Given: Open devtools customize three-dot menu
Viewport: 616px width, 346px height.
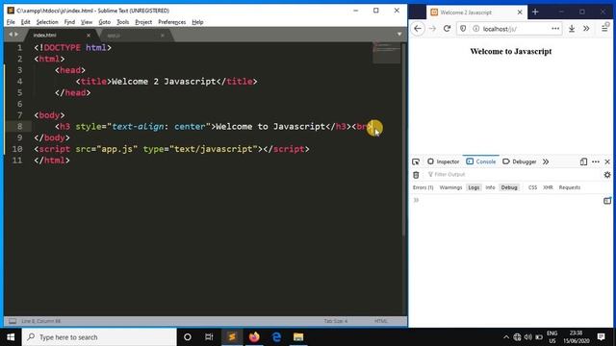Looking at the screenshot, I should (596, 161).
